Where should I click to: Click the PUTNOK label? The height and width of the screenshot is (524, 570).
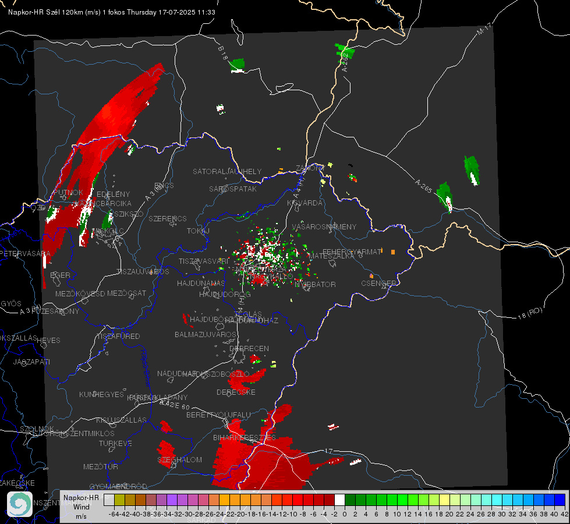tap(68, 192)
